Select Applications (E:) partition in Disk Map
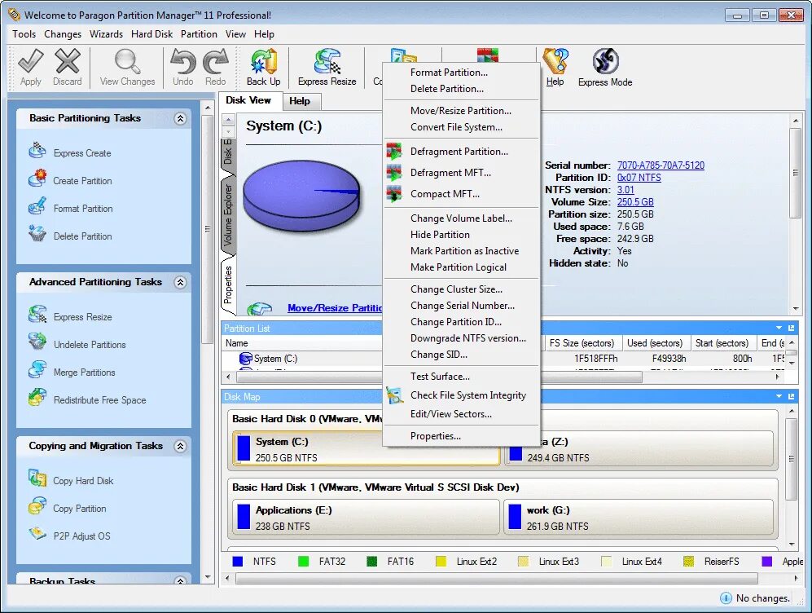Viewport: 812px width, 613px height. point(366,517)
